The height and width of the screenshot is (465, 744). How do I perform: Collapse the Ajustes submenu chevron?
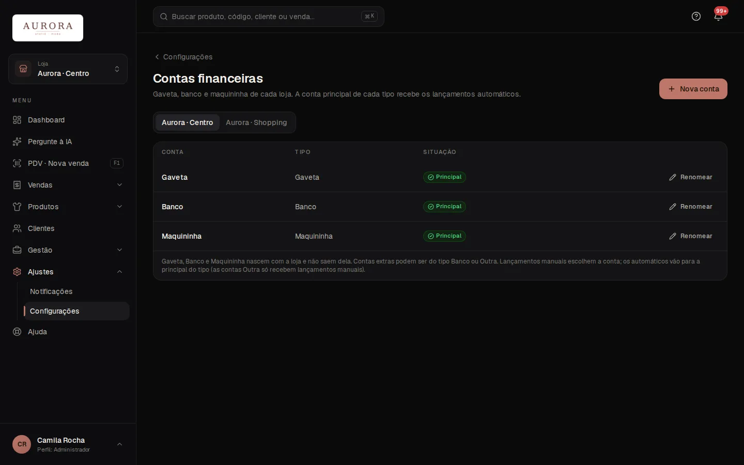(119, 272)
